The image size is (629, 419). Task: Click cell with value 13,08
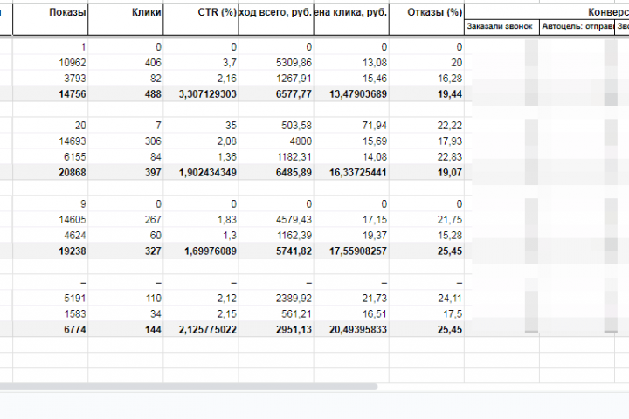(351, 63)
